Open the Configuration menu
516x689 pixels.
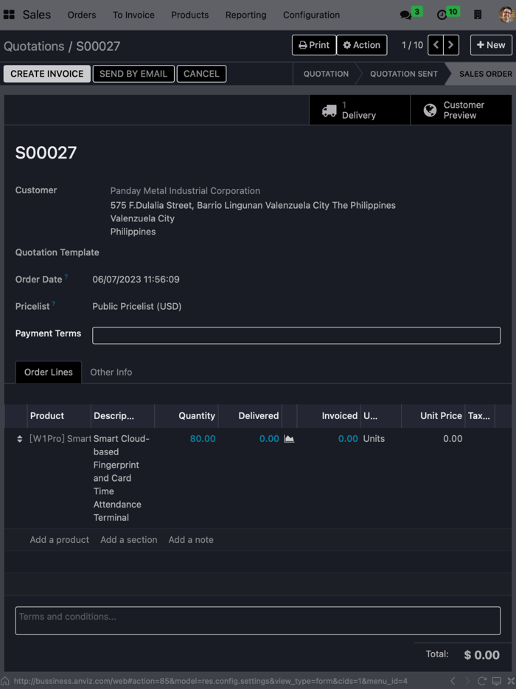click(x=311, y=15)
